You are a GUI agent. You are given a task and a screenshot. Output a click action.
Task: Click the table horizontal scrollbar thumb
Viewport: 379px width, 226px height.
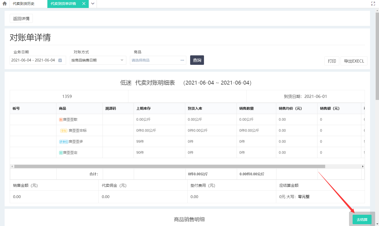pyautogui.click(x=170, y=166)
